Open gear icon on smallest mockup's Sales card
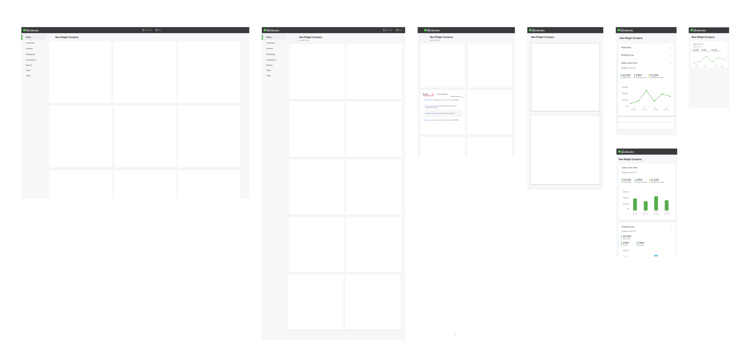Image resolution: width=750 pixels, height=357 pixels. point(725,43)
